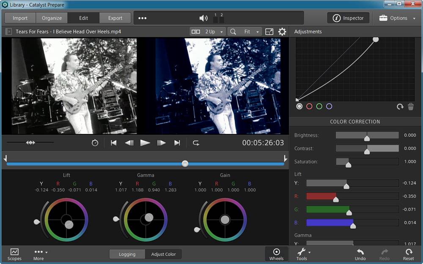The width and height of the screenshot is (423, 264).
Task: Open the three-dot overflow menu in top bar
Action: point(142,18)
